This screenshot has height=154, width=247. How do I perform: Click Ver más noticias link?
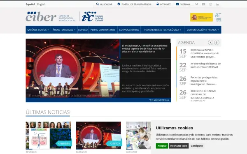[x=159, y=100]
